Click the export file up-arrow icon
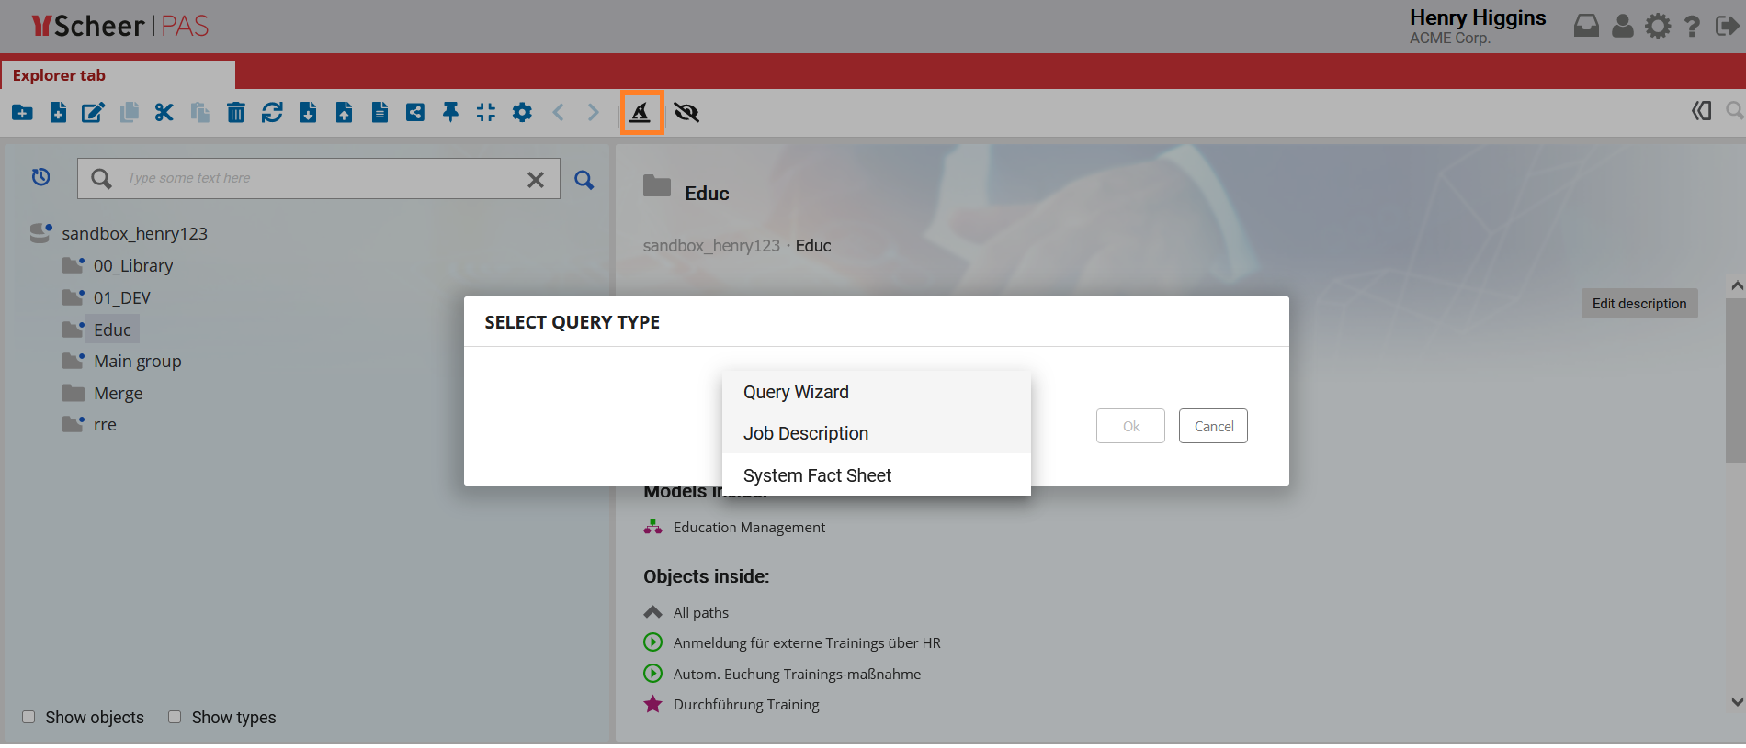Viewport: 1746px width, 748px height. (344, 112)
